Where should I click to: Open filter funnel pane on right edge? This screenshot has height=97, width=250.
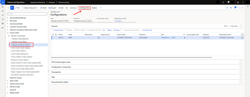pos(248,7)
